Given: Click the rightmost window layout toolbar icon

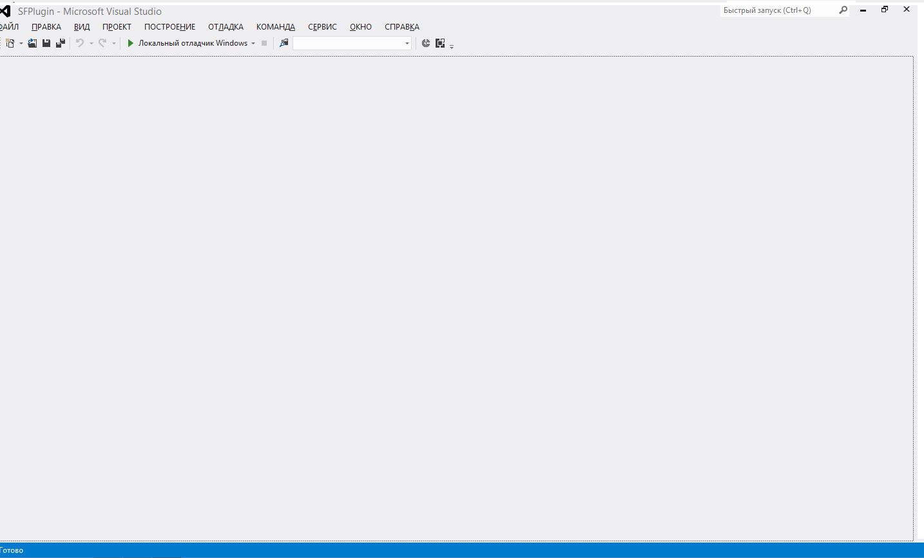Looking at the screenshot, I should click(440, 43).
